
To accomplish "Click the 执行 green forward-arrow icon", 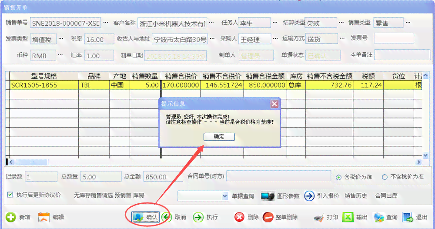I will coord(198,217).
